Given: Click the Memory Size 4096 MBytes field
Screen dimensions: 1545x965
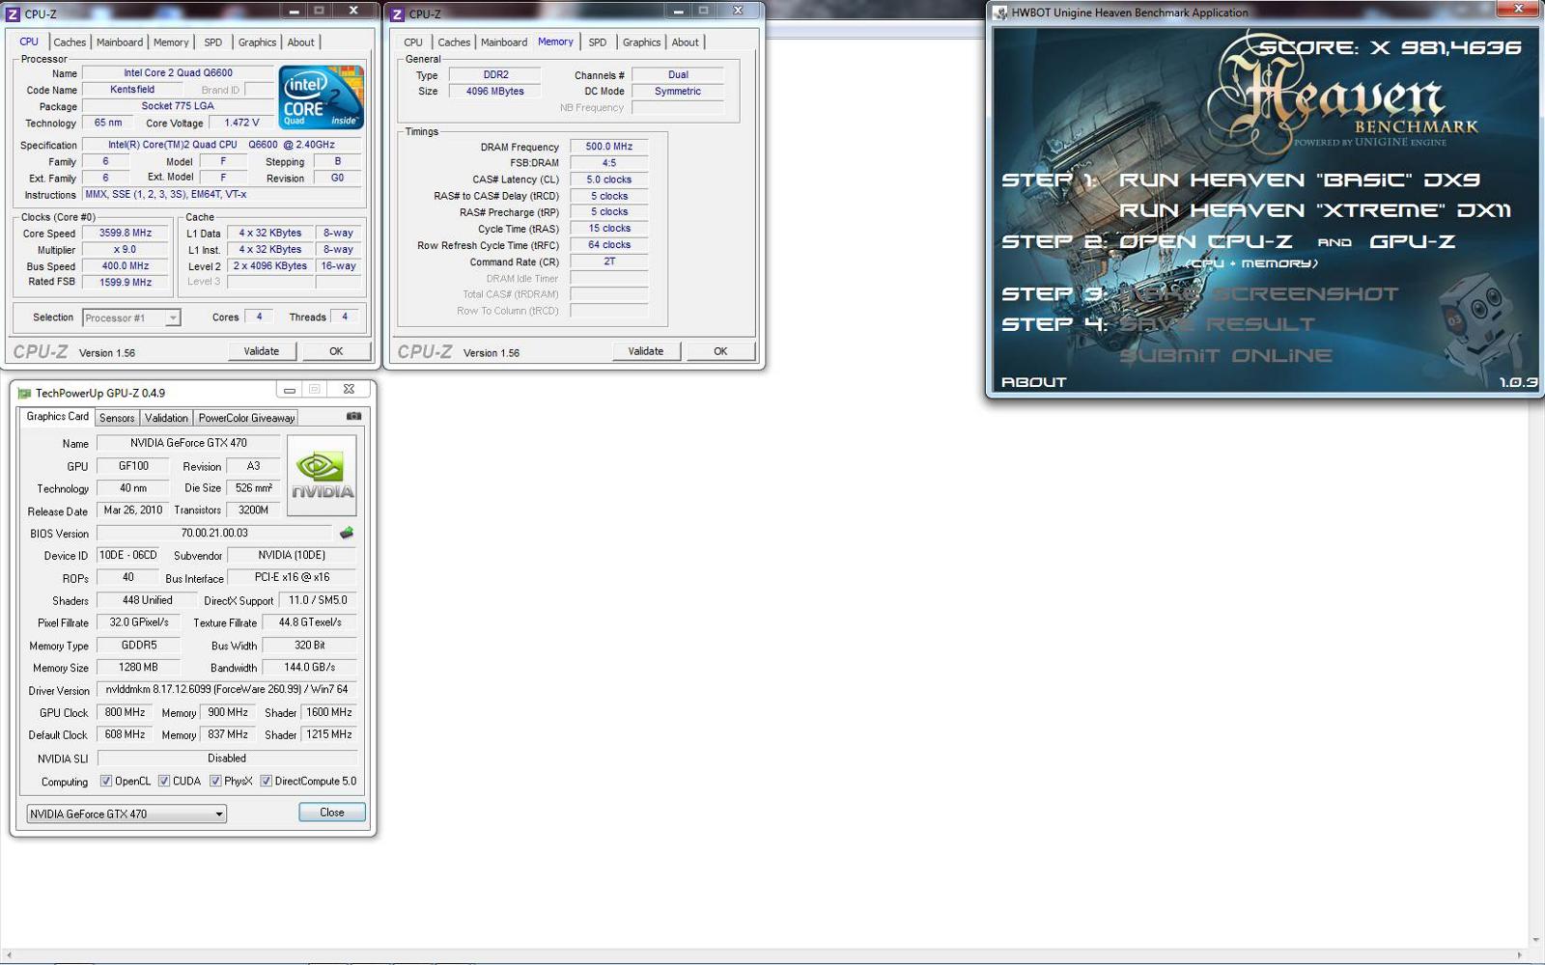Looking at the screenshot, I should pyautogui.click(x=495, y=92).
